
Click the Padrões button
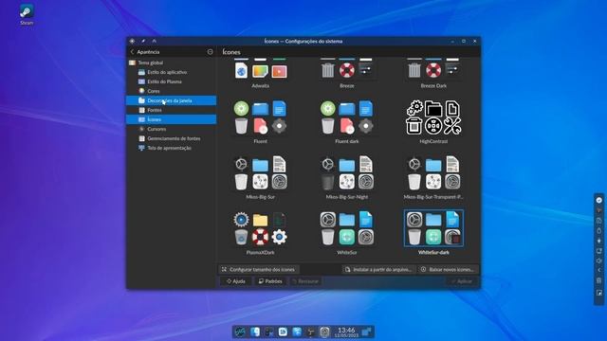pyautogui.click(x=270, y=281)
